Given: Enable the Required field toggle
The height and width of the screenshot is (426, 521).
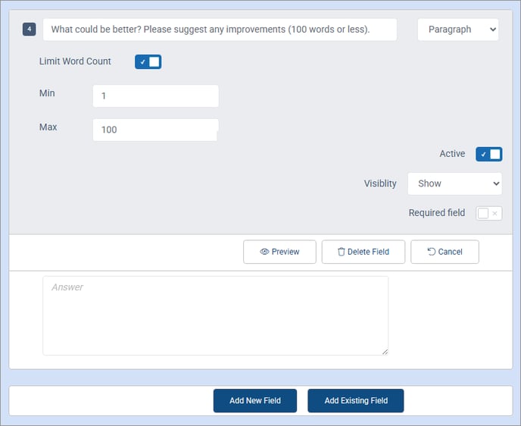Looking at the screenshot, I should point(488,214).
